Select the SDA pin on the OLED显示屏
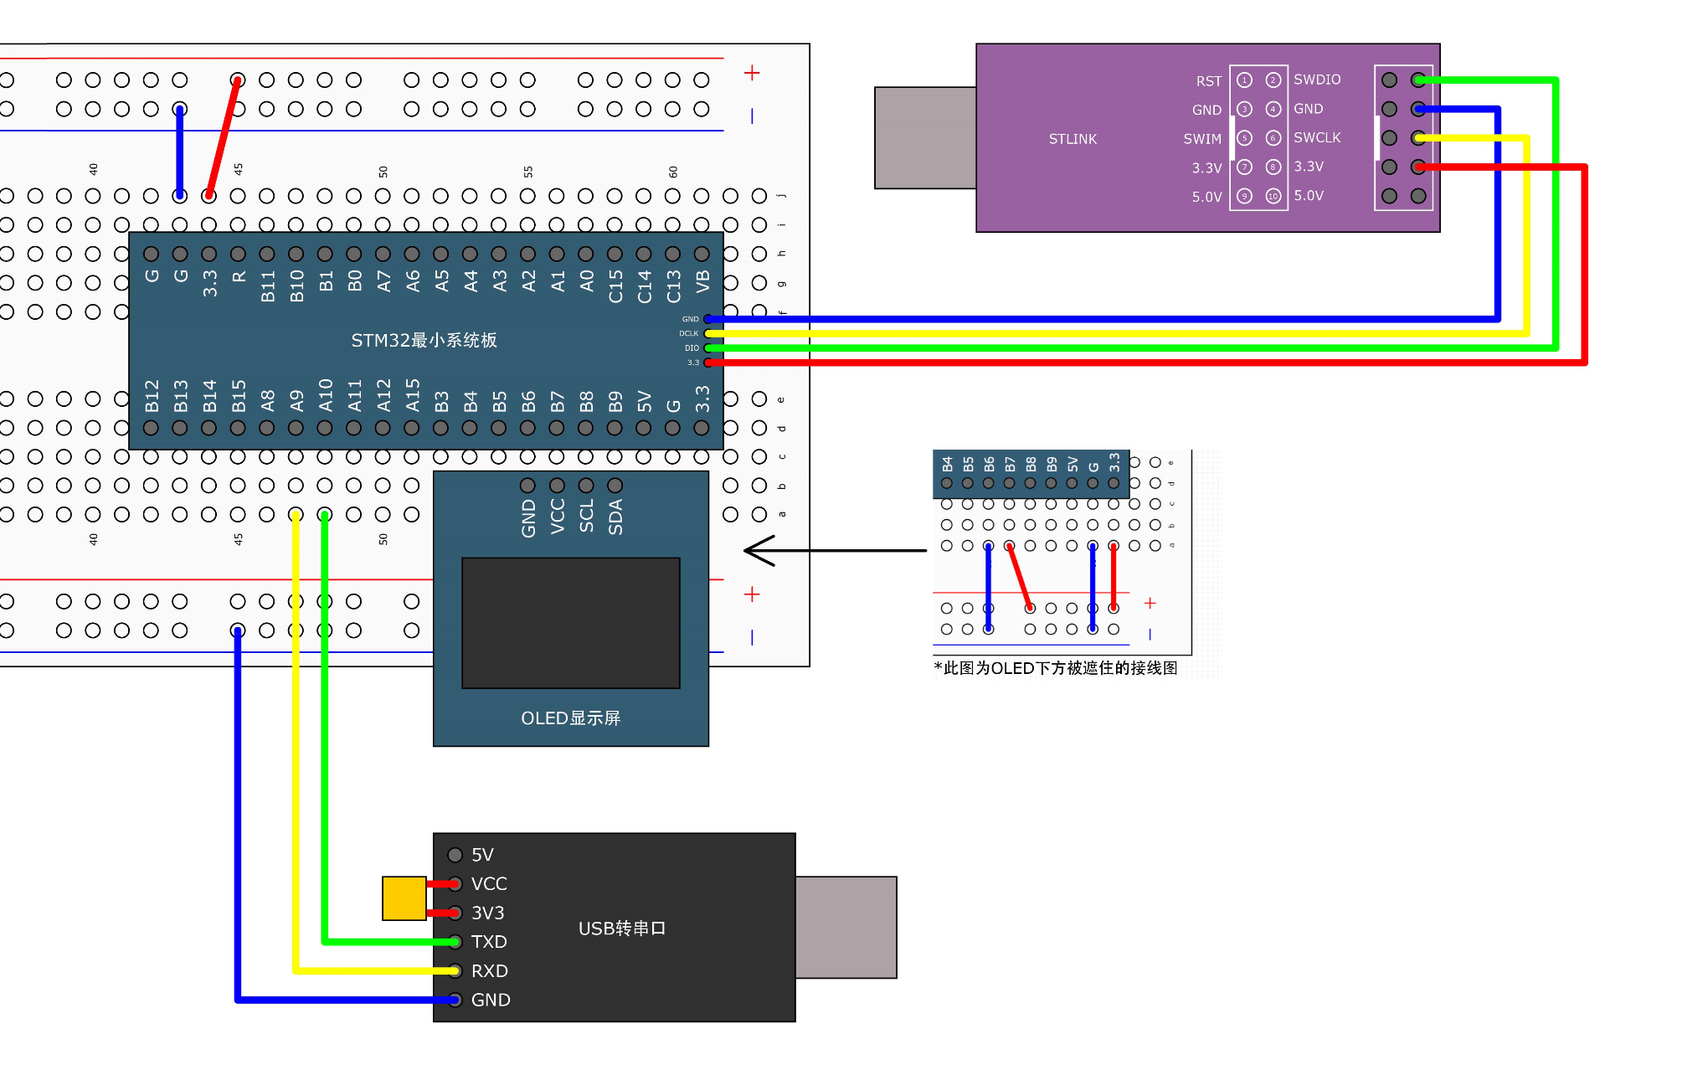1682x1065 pixels. pyautogui.click(x=615, y=485)
